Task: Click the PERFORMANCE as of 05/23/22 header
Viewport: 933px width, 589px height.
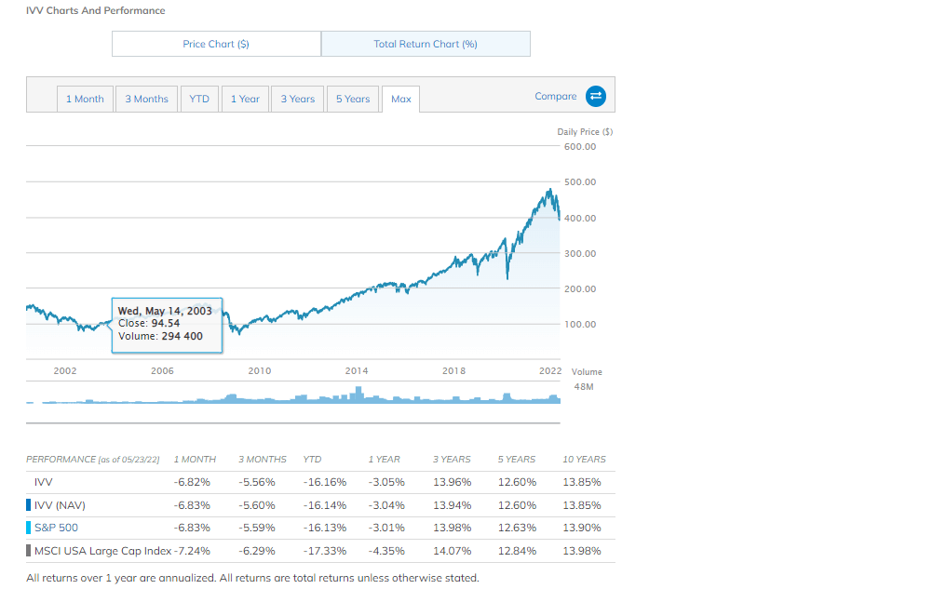Action: click(x=93, y=460)
